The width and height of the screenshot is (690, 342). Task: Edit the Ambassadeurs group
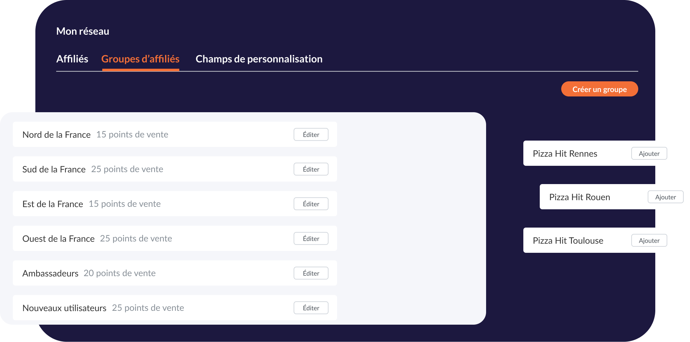pos(311,273)
